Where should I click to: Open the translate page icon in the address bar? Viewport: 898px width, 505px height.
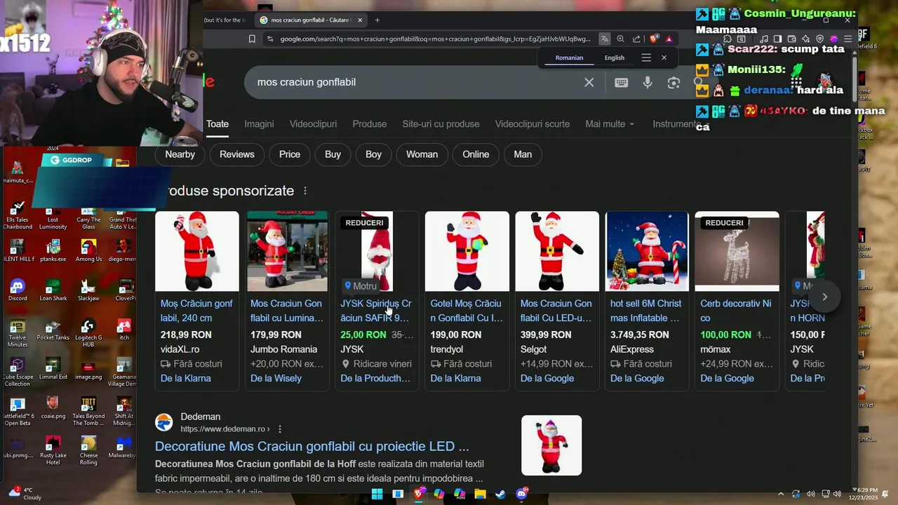coord(604,39)
